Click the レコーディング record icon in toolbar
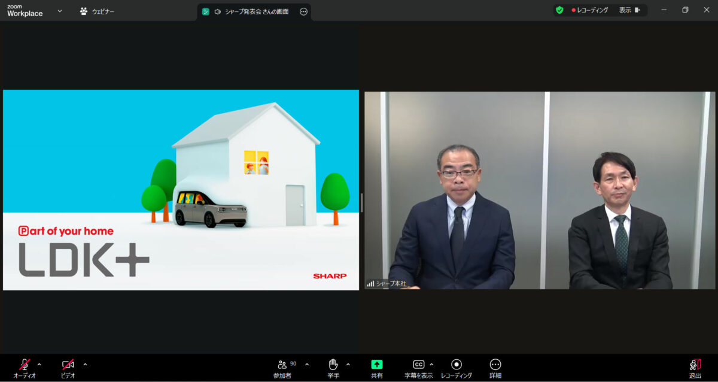 (x=457, y=365)
